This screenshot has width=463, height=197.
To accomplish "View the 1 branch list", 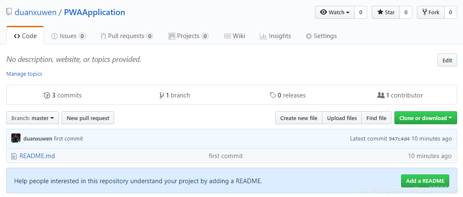I will pyautogui.click(x=174, y=95).
